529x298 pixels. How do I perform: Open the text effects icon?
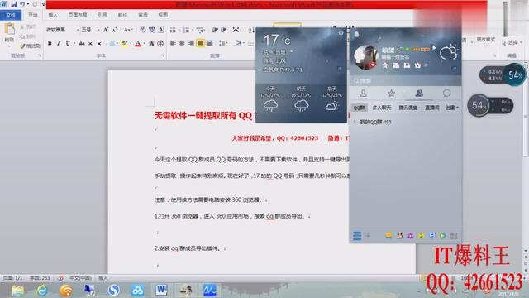112,44
